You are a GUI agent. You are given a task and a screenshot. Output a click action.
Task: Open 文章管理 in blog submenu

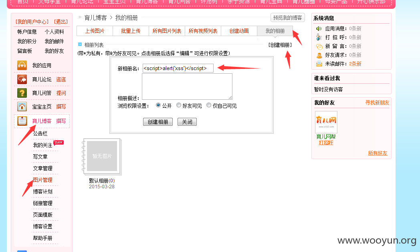[42, 168]
